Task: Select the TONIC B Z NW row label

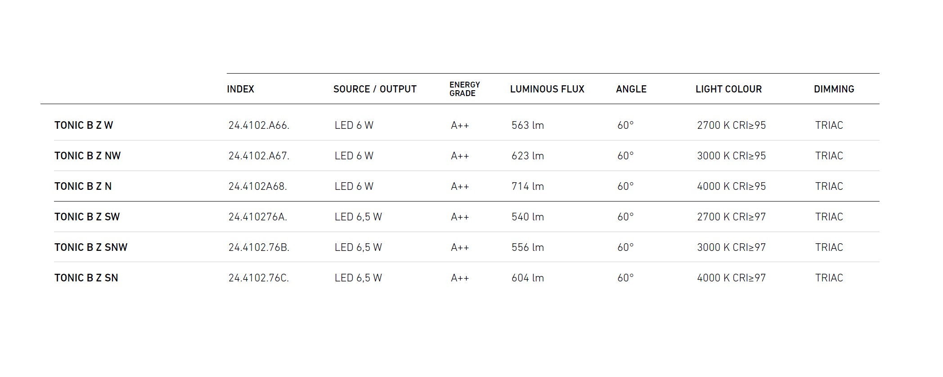Action: 87,156
